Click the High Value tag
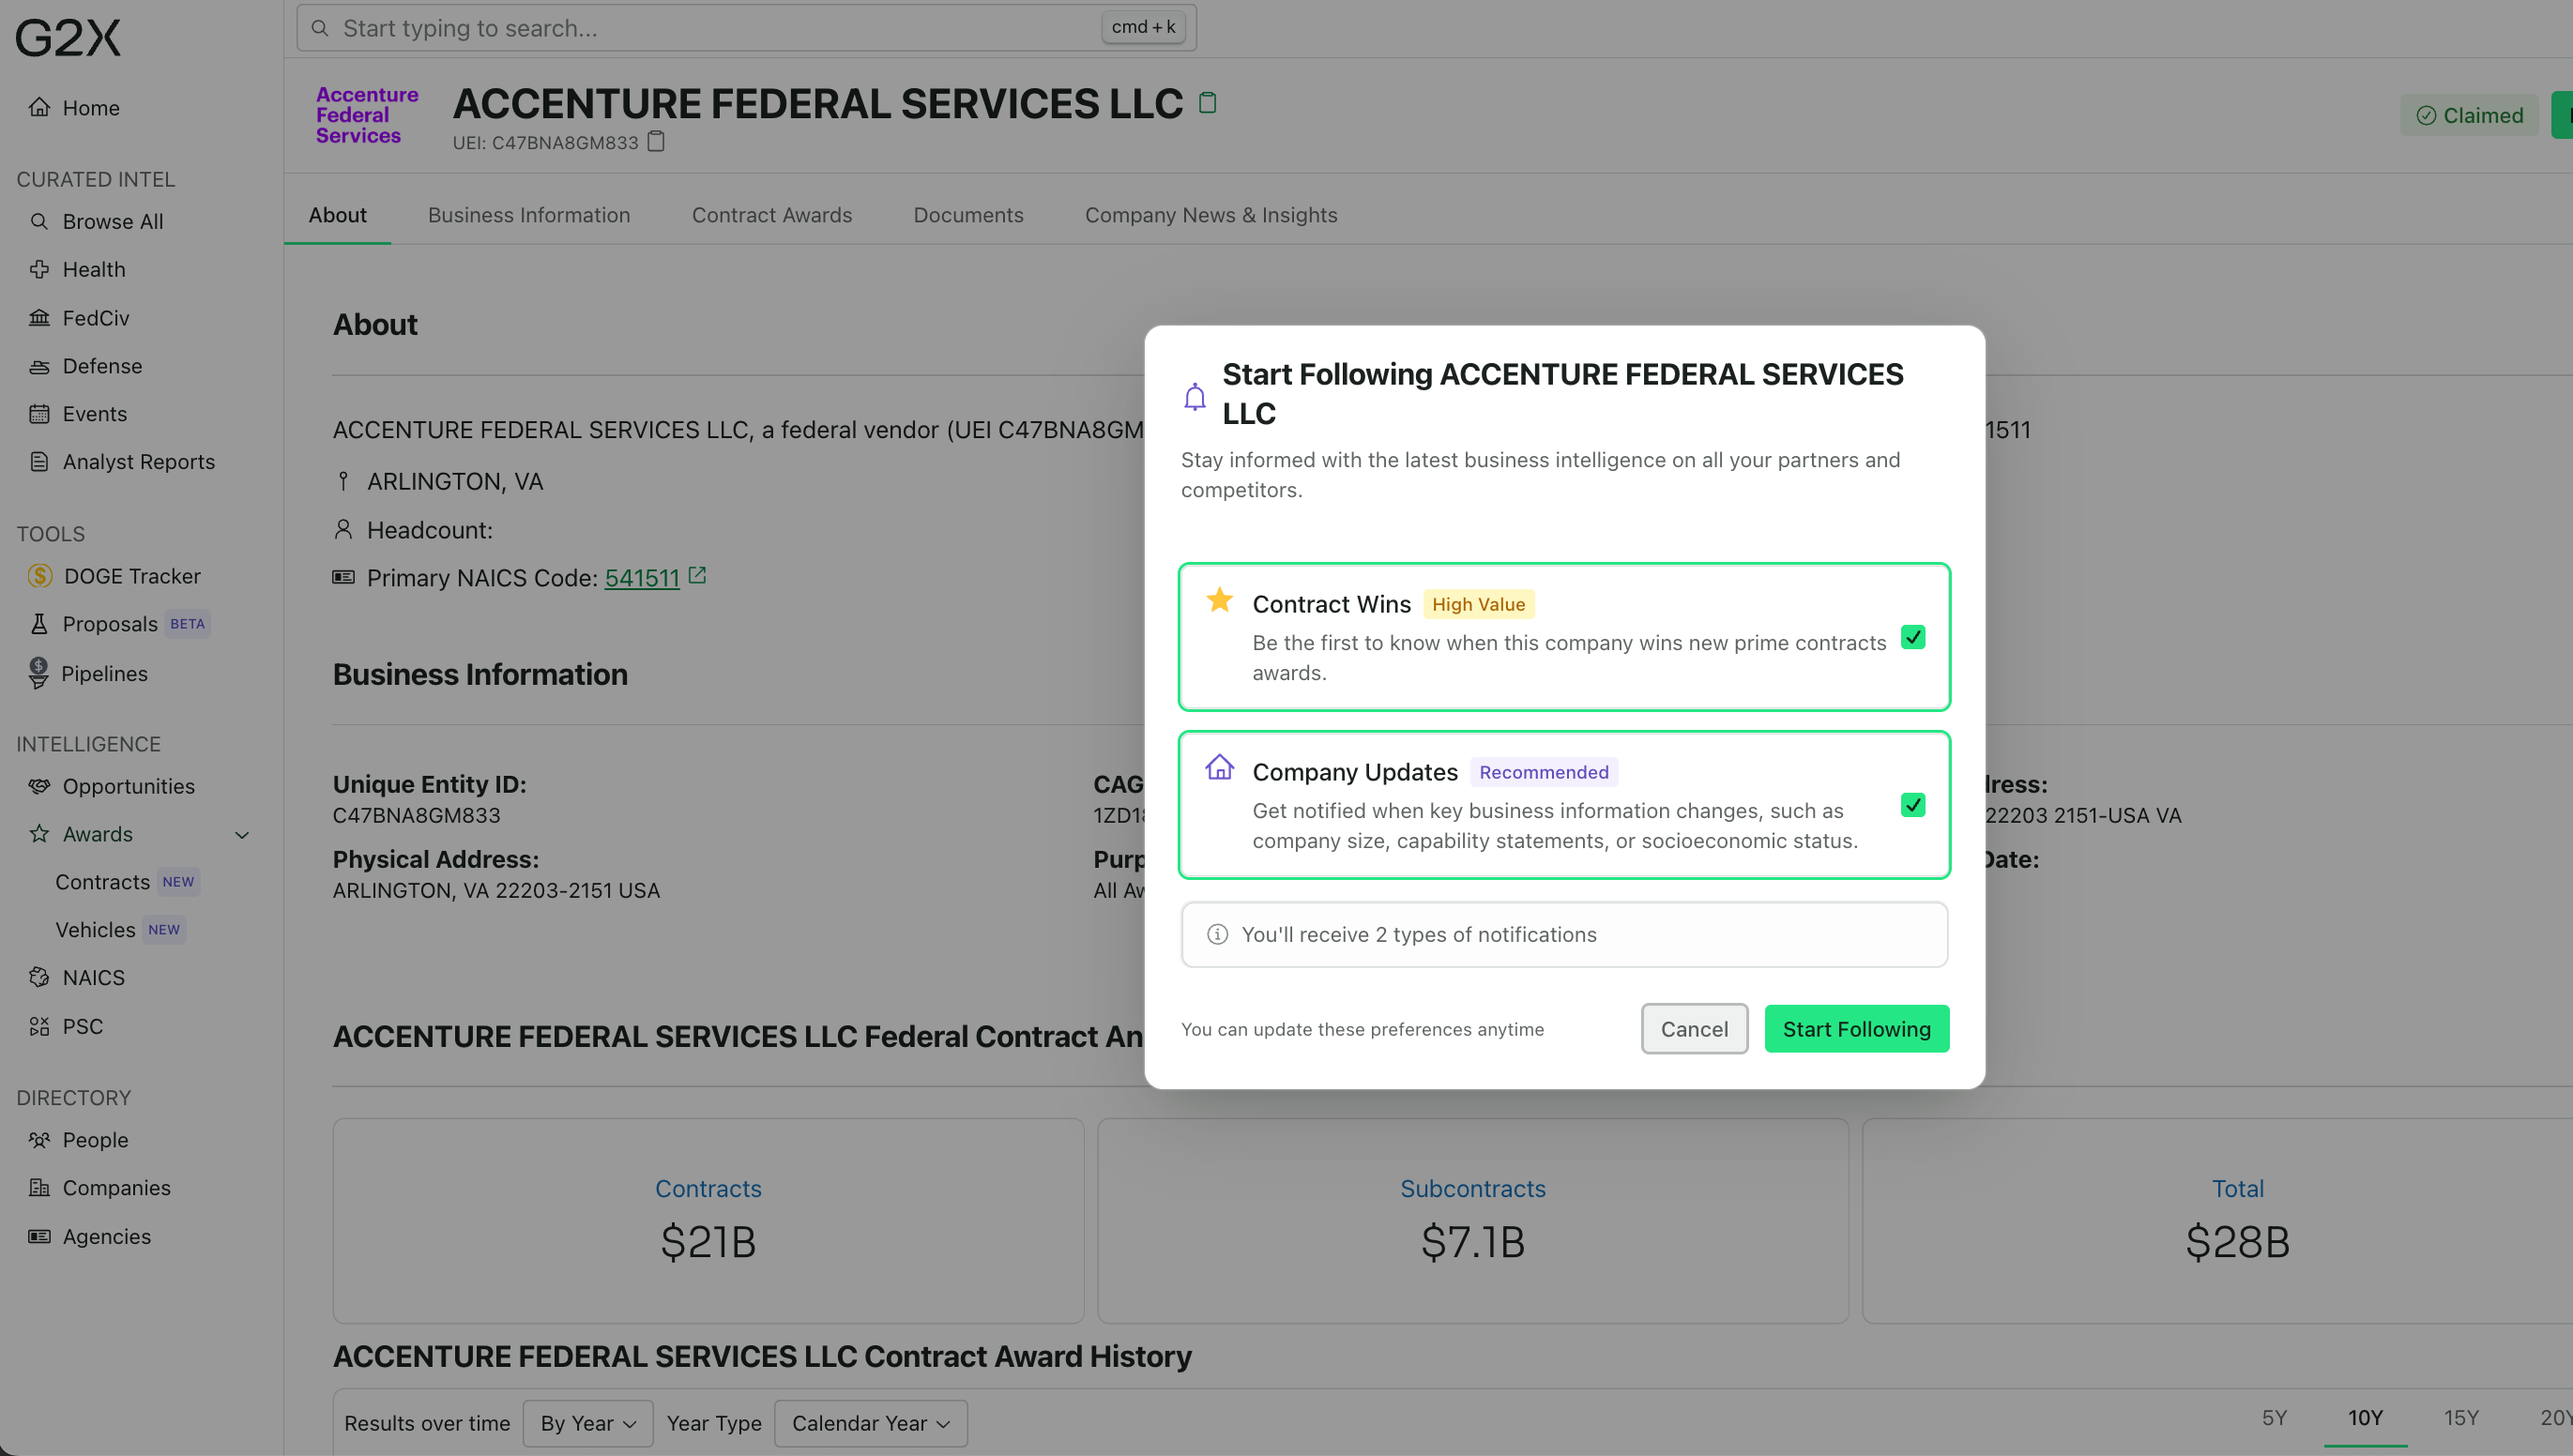2573x1456 pixels. [x=1478, y=604]
